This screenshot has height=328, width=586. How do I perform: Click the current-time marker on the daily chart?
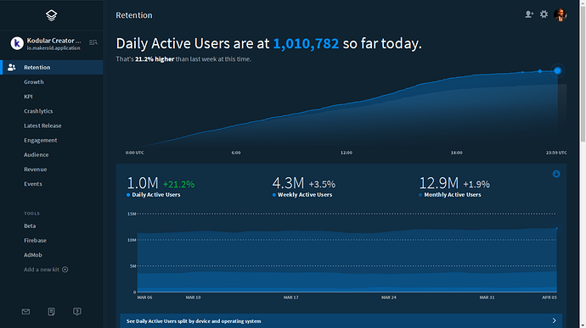tap(558, 70)
